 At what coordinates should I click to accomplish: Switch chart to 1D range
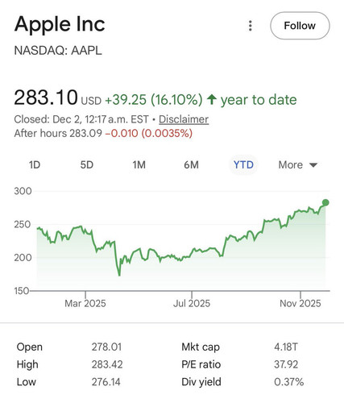[35, 164]
